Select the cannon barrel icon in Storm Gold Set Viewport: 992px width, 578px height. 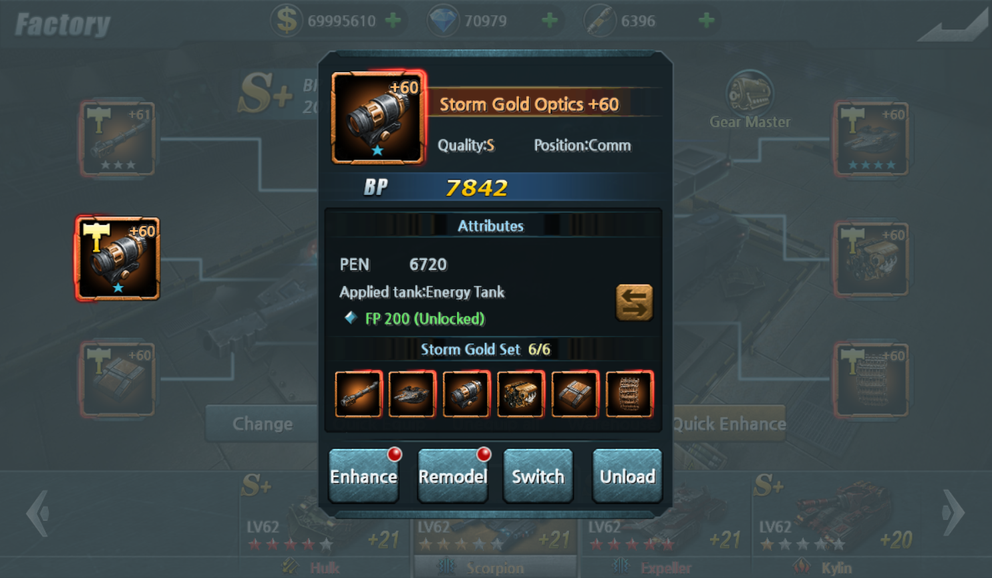[x=359, y=394]
